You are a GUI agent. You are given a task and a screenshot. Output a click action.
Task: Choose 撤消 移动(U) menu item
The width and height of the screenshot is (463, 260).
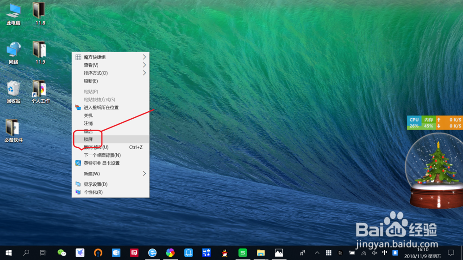click(x=111, y=147)
